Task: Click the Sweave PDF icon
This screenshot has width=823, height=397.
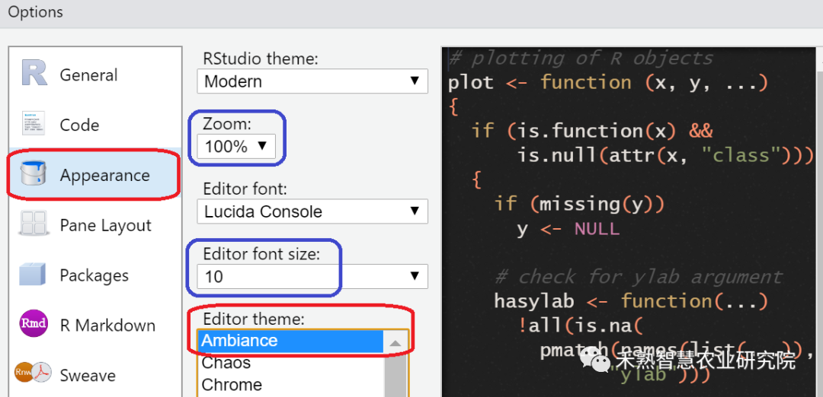Action: 34,374
